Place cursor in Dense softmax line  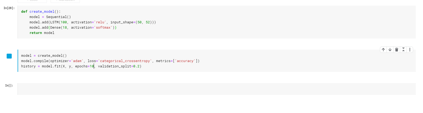73,28
